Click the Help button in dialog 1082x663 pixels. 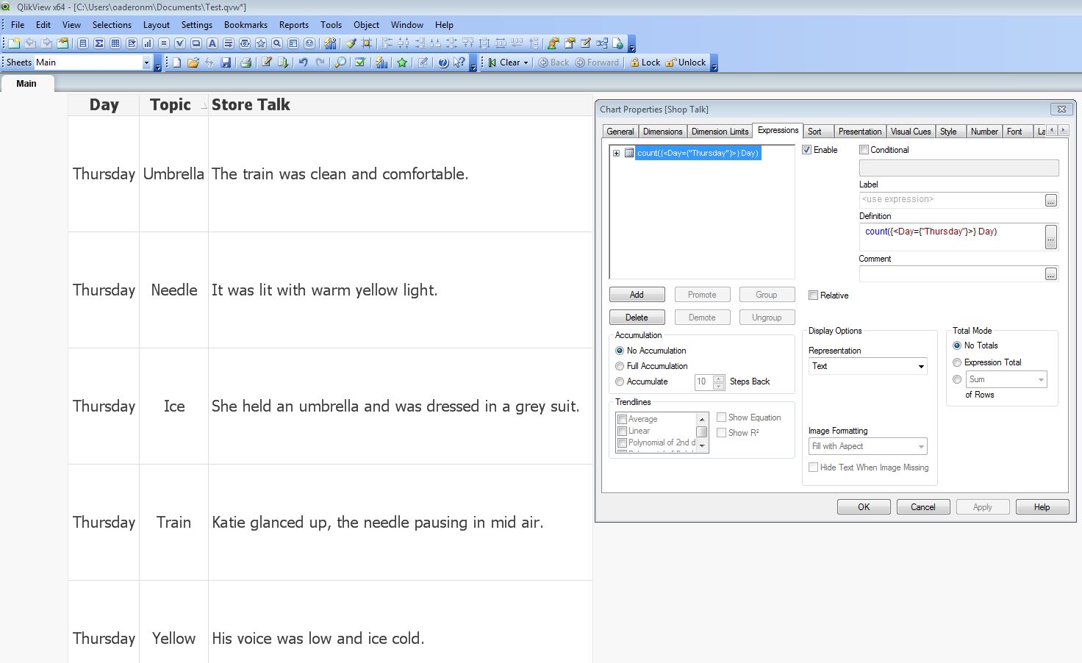click(1042, 507)
